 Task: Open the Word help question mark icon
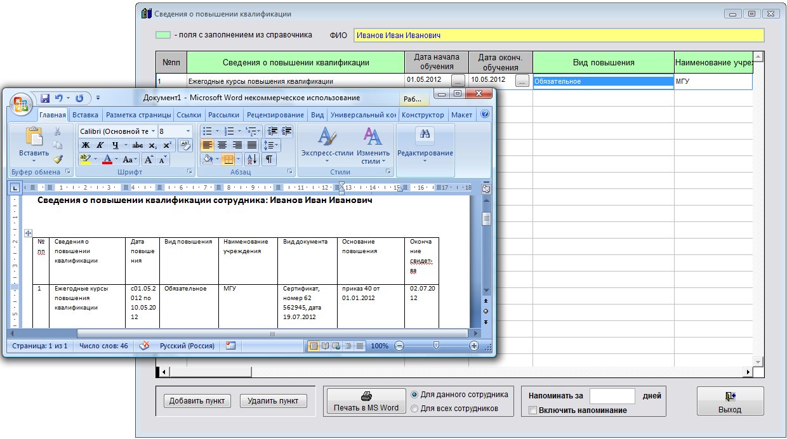coord(485,115)
